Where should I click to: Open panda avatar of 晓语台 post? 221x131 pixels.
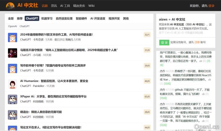pos(13,115)
